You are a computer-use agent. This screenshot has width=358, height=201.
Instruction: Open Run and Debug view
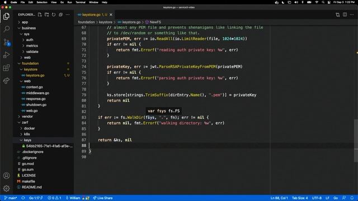tap(6, 55)
